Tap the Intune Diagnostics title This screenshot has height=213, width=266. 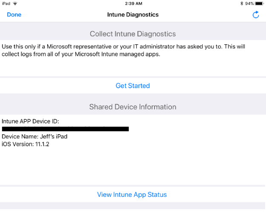tap(133, 15)
